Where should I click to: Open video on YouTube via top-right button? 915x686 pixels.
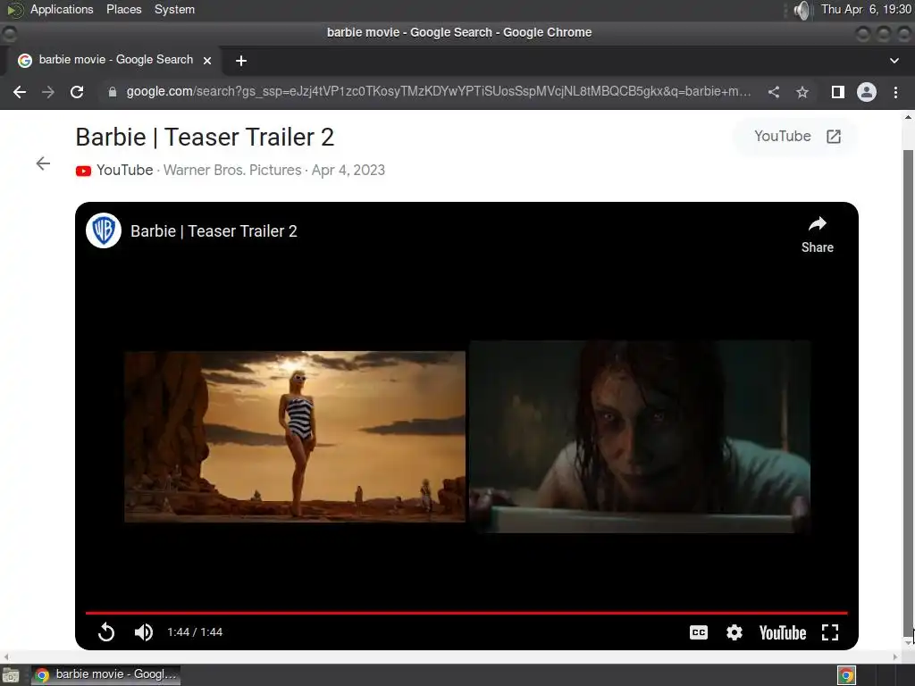(x=796, y=137)
